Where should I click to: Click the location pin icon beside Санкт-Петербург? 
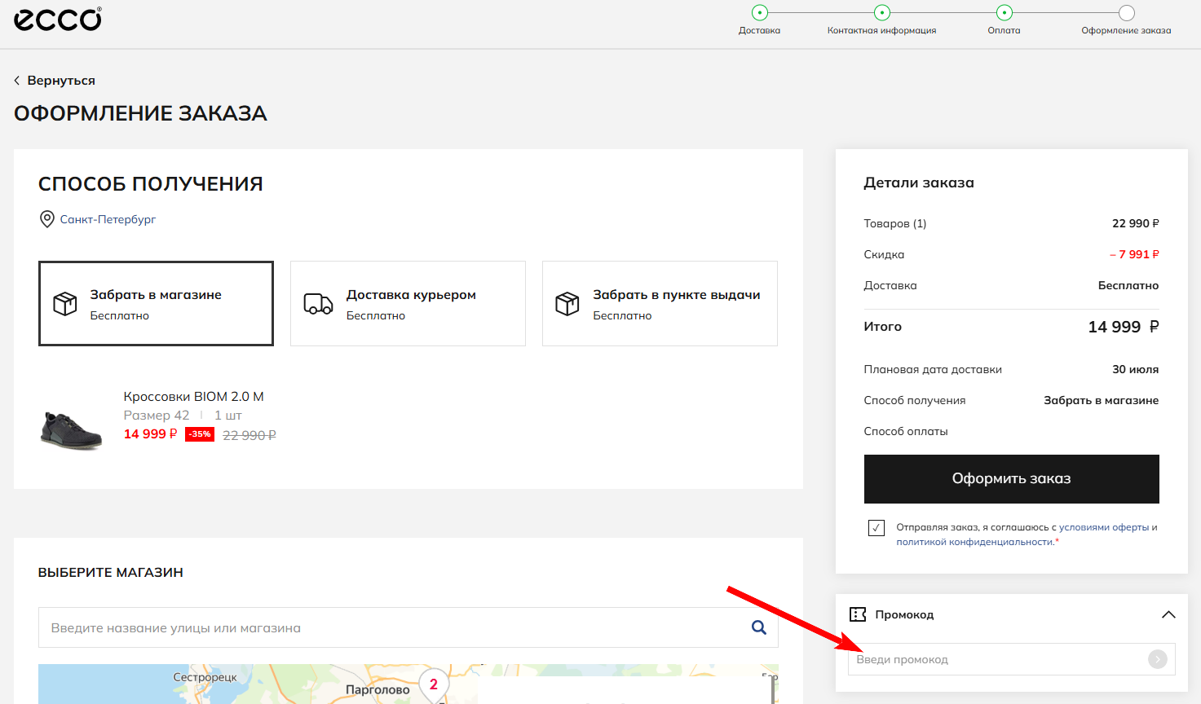[46, 218]
